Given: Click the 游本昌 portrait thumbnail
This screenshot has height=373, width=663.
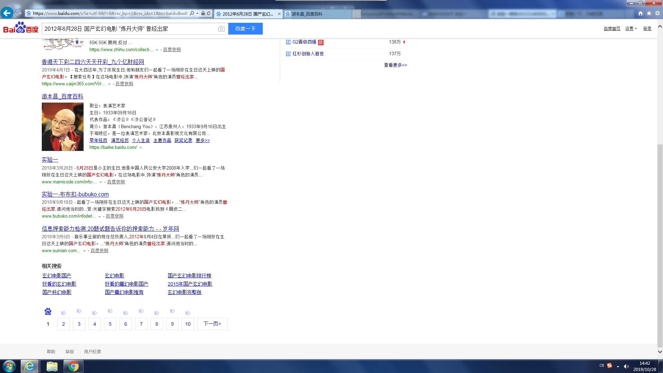Looking at the screenshot, I should coord(63,127).
